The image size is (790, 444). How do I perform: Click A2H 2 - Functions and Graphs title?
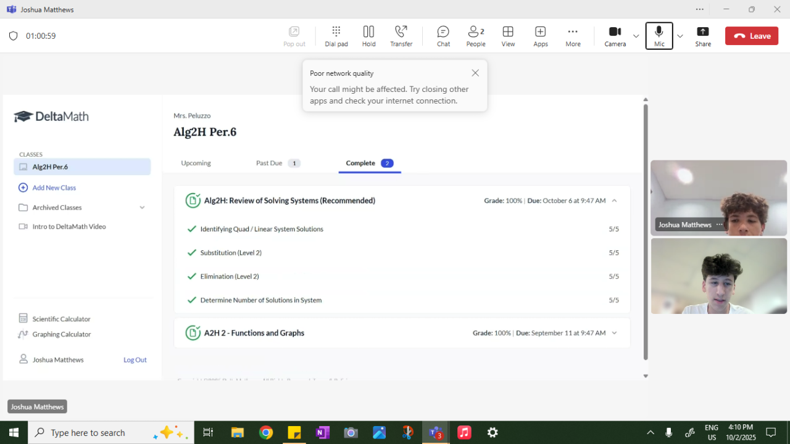coord(254,333)
